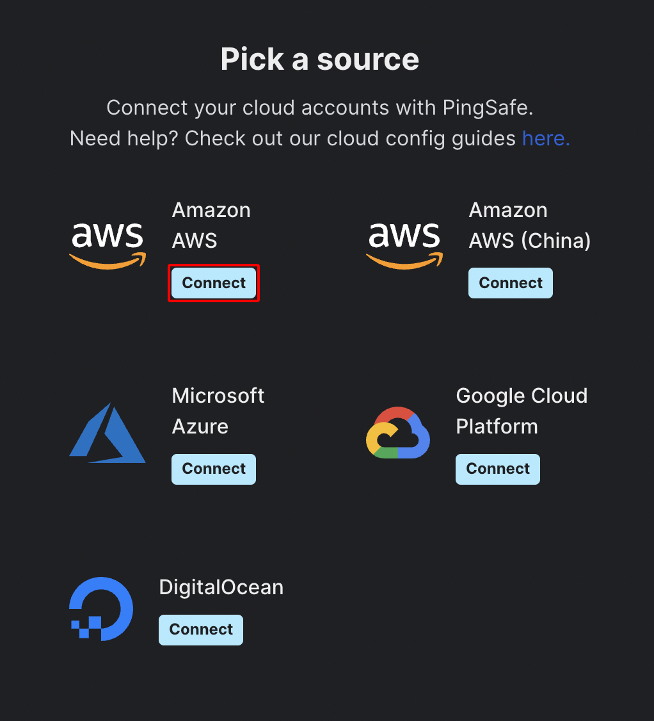Connect an Amazon AWS (China) account
Screen dimensions: 654x721
511,283
